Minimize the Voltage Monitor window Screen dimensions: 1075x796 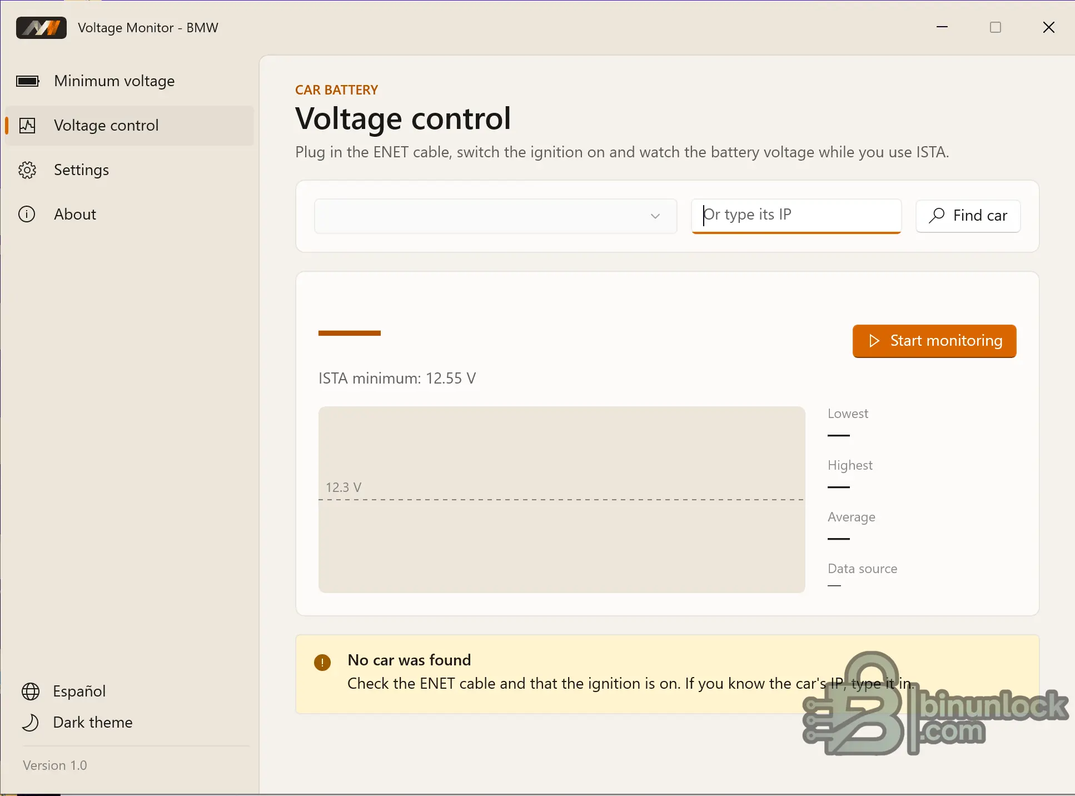[x=942, y=27]
